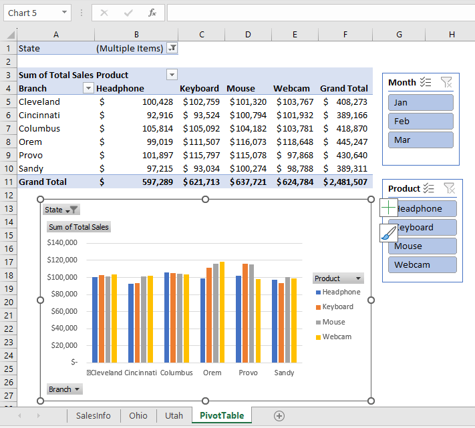This screenshot has height=428, width=475.
Task: Select Feb in the Month slicer
Action: pos(420,121)
